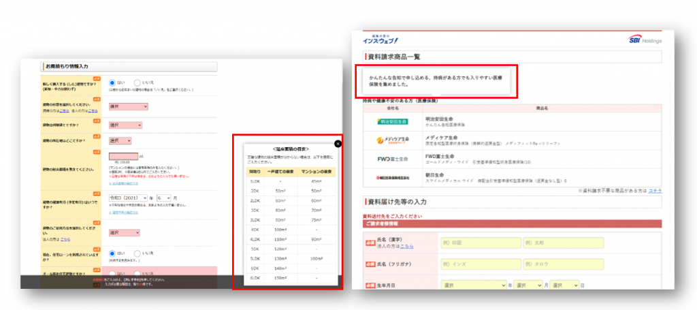Click the ご請求者様情報 section bar
Viewport: 697px width, 310px height.
512,223
